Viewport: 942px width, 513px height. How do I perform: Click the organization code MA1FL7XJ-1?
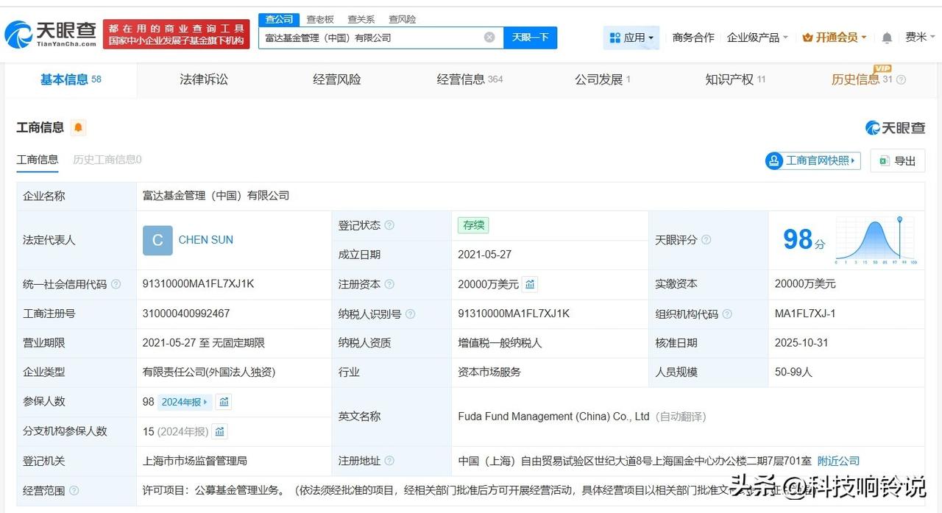(805, 314)
